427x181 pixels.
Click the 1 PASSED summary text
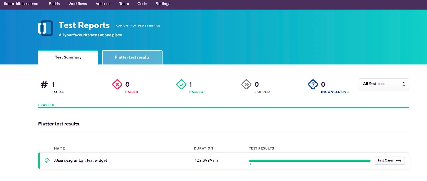[x=46, y=105]
